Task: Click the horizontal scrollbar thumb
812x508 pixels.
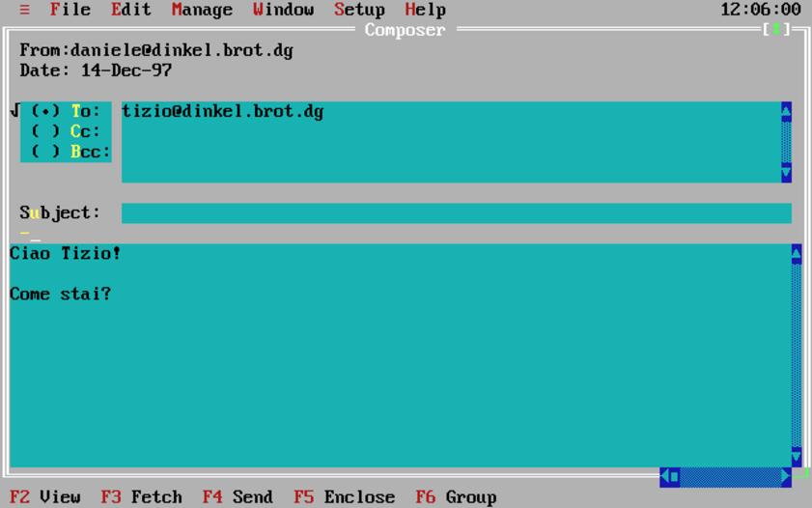Action: 674,476
